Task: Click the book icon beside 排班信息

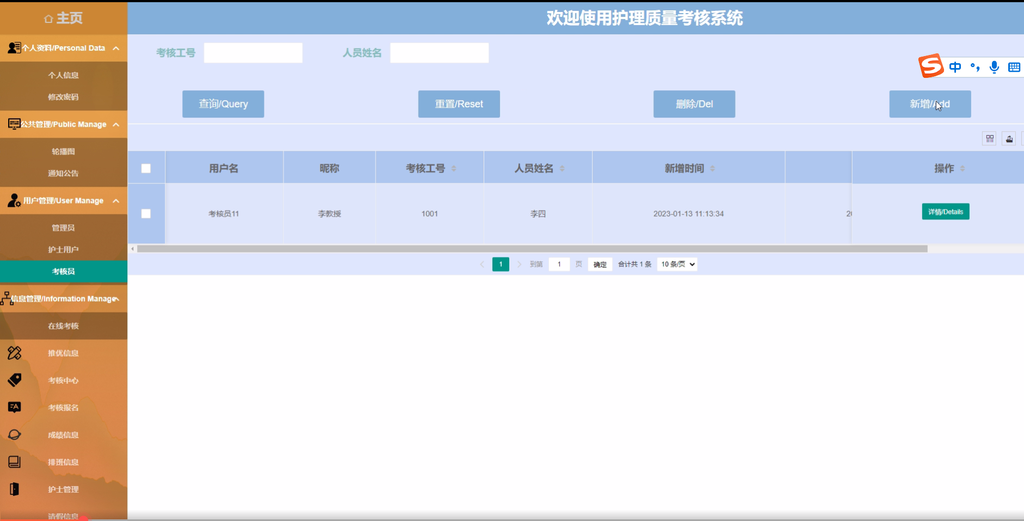Action: [14, 462]
